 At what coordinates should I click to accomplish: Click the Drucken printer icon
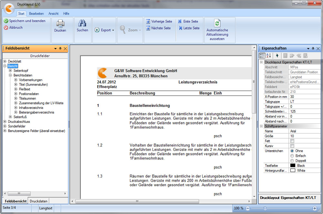coord(60,24)
